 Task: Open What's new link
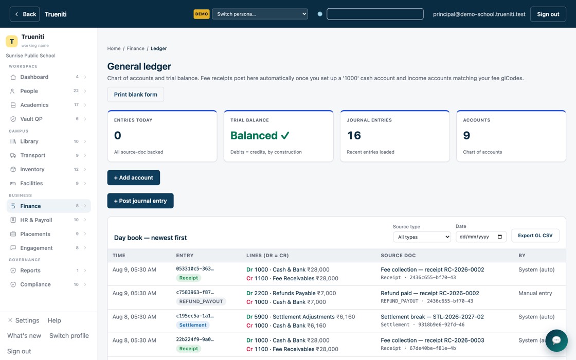tap(24, 335)
